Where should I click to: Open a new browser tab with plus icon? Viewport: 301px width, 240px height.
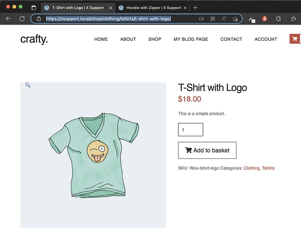click(x=195, y=8)
